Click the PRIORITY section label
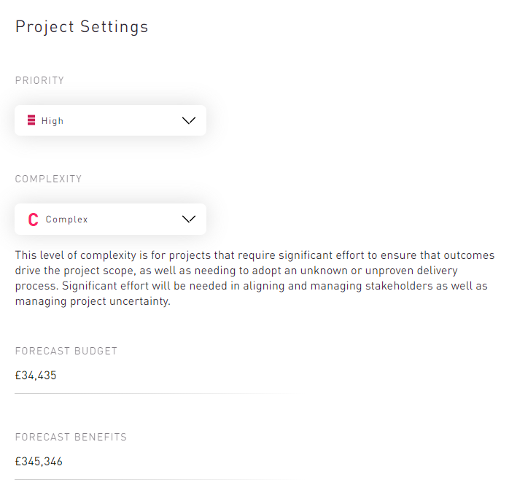The image size is (509, 493). (40, 80)
